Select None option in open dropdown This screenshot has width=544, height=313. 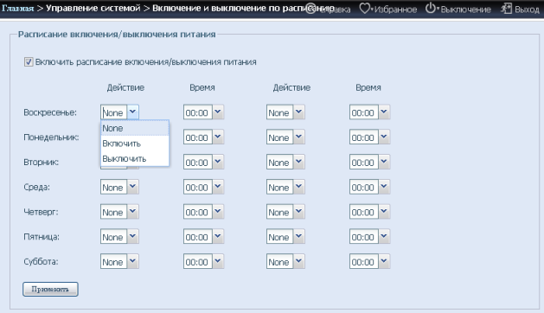tap(135, 128)
